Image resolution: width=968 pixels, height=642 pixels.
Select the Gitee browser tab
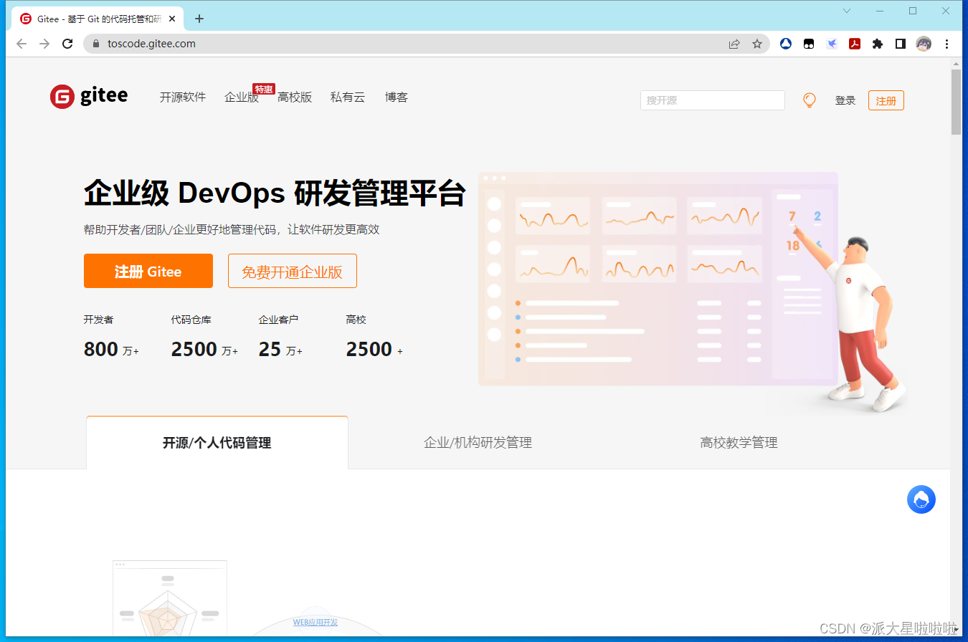(x=98, y=19)
